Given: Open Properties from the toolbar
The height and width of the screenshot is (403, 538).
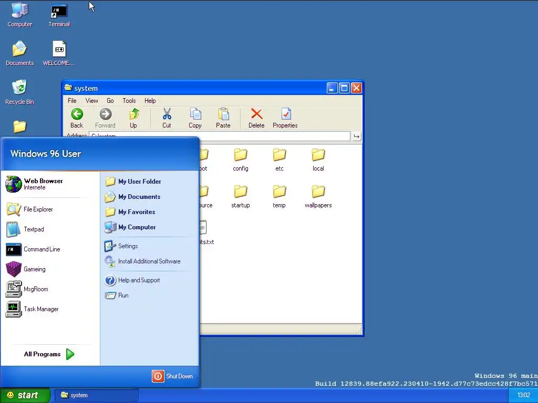Looking at the screenshot, I should point(285,118).
